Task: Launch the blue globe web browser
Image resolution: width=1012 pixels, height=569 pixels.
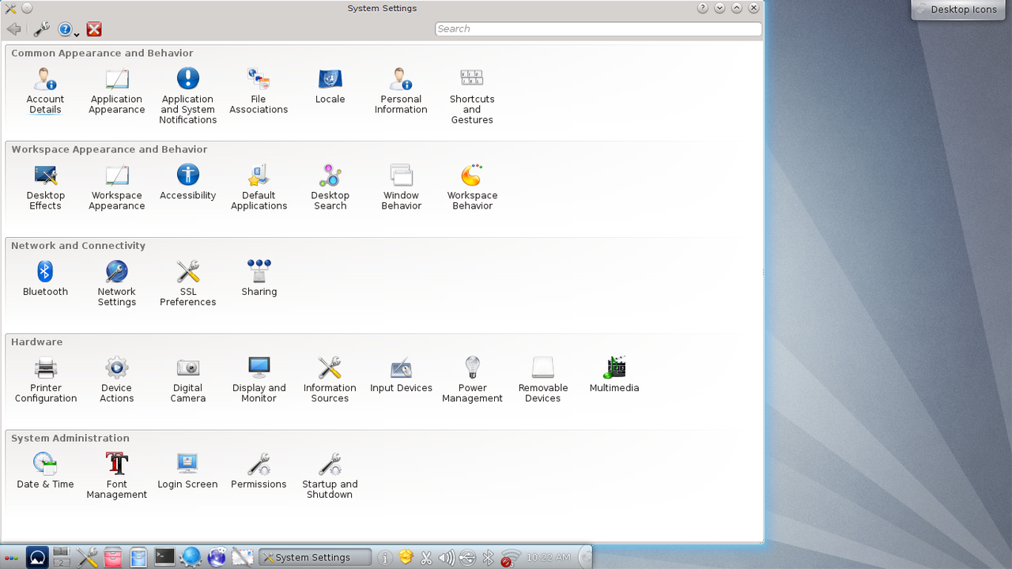Action: 191,557
